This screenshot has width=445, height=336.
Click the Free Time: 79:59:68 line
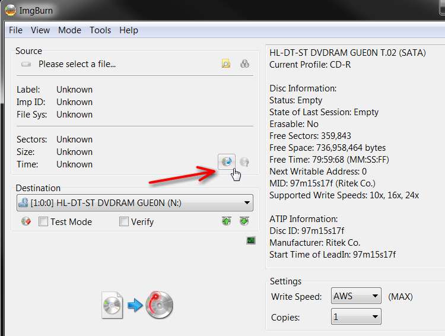click(x=329, y=160)
